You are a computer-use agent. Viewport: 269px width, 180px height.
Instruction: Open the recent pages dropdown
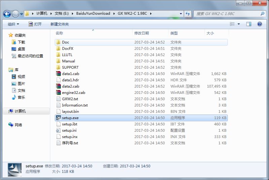tap(22, 14)
